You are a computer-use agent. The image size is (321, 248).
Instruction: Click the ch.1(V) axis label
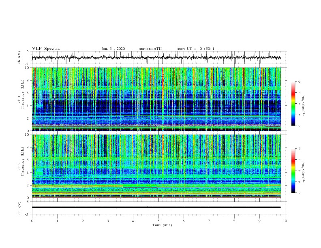[x=19, y=58]
